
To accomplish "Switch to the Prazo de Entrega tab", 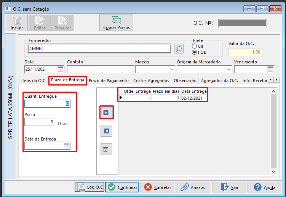I will (x=67, y=80).
